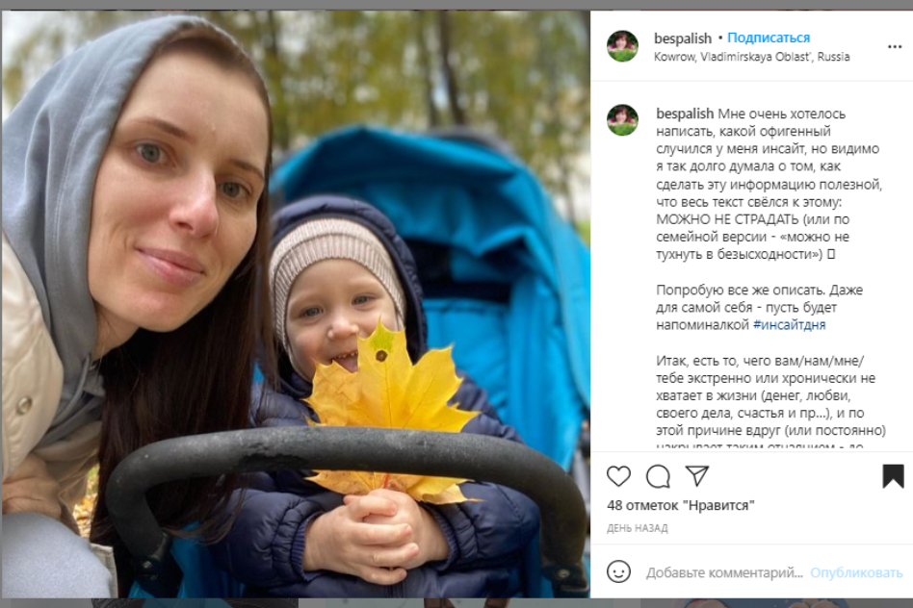Open the #инсайтдня hashtag

[x=789, y=324]
